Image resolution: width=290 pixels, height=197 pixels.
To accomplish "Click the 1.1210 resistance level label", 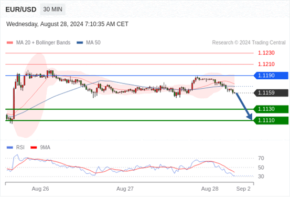I will pyautogui.click(x=266, y=64).
